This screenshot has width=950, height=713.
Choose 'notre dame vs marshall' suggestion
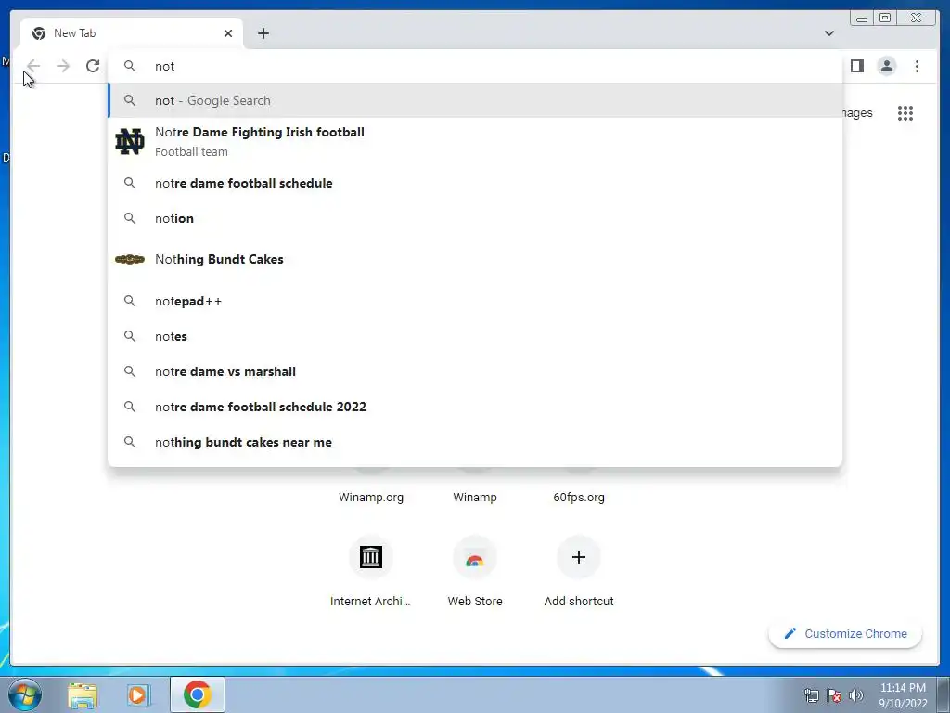(x=475, y=371)
